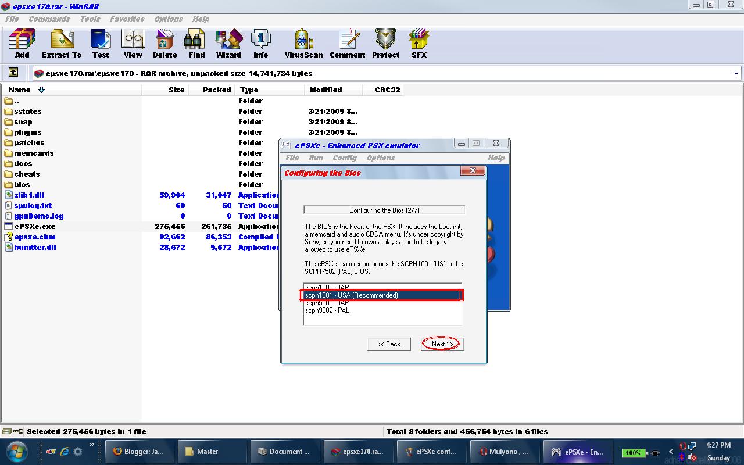Click the battery 100% tray indicator
The image size is (744, 465).
(x=634, y=453)
